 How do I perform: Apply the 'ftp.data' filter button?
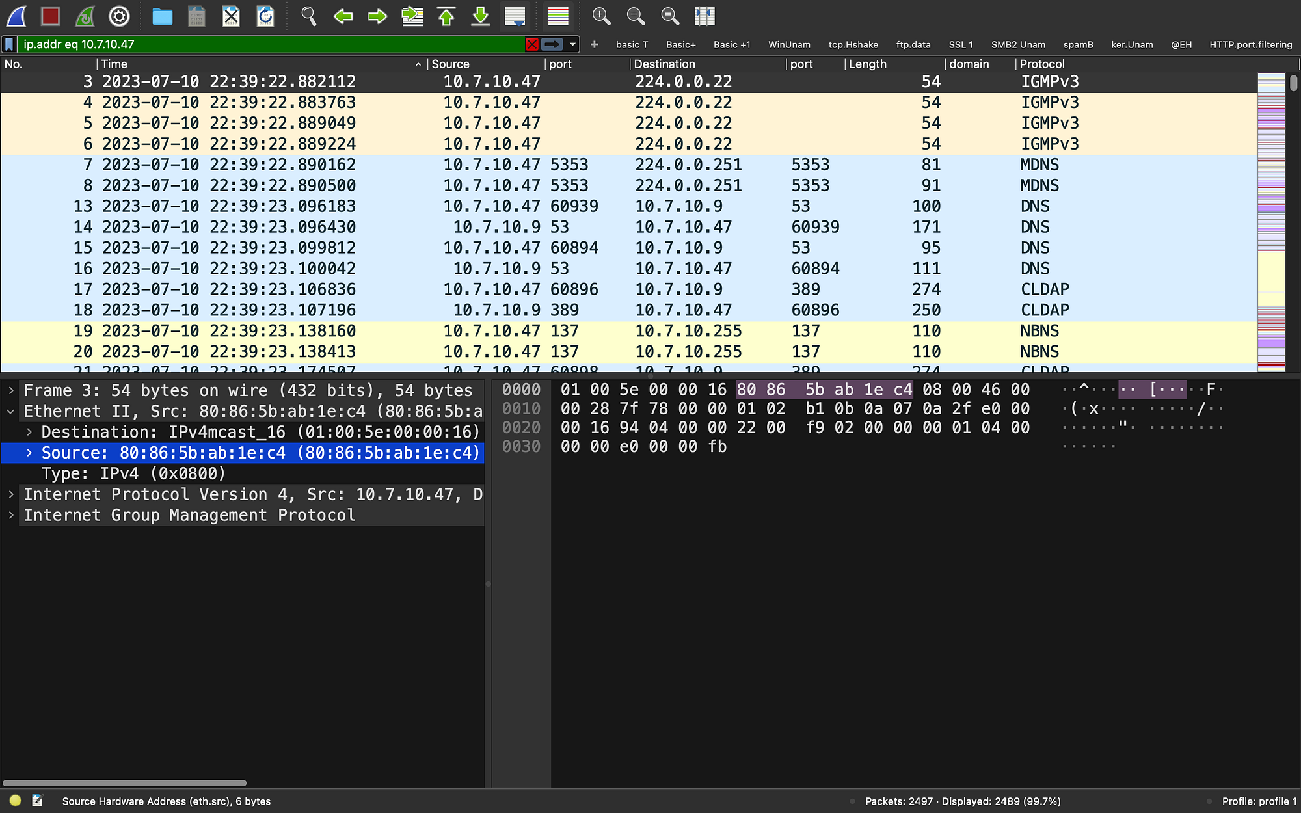point(913,44)
